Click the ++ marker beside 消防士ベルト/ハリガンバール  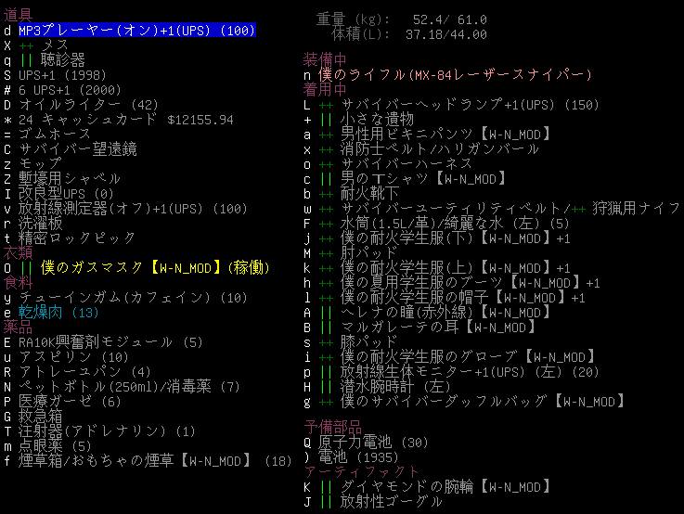[326, 149]
